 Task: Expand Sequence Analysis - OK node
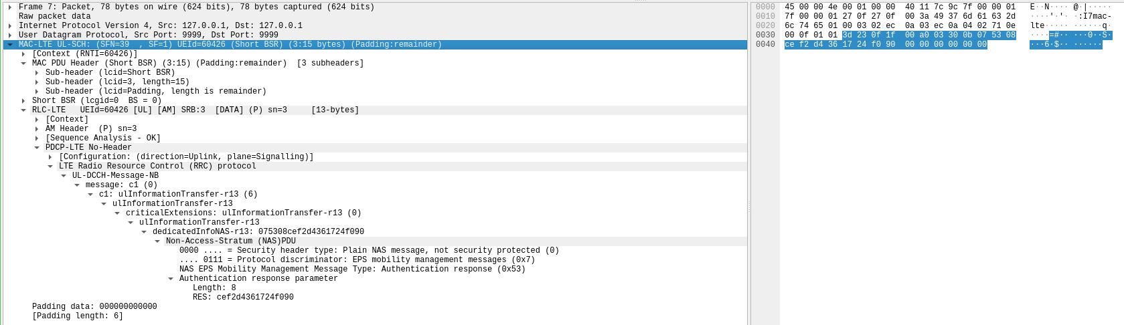click(37, 138)
